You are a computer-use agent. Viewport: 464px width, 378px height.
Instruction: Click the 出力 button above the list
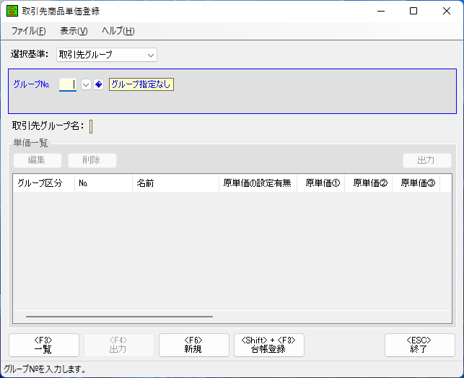click(x=427, y=160)
